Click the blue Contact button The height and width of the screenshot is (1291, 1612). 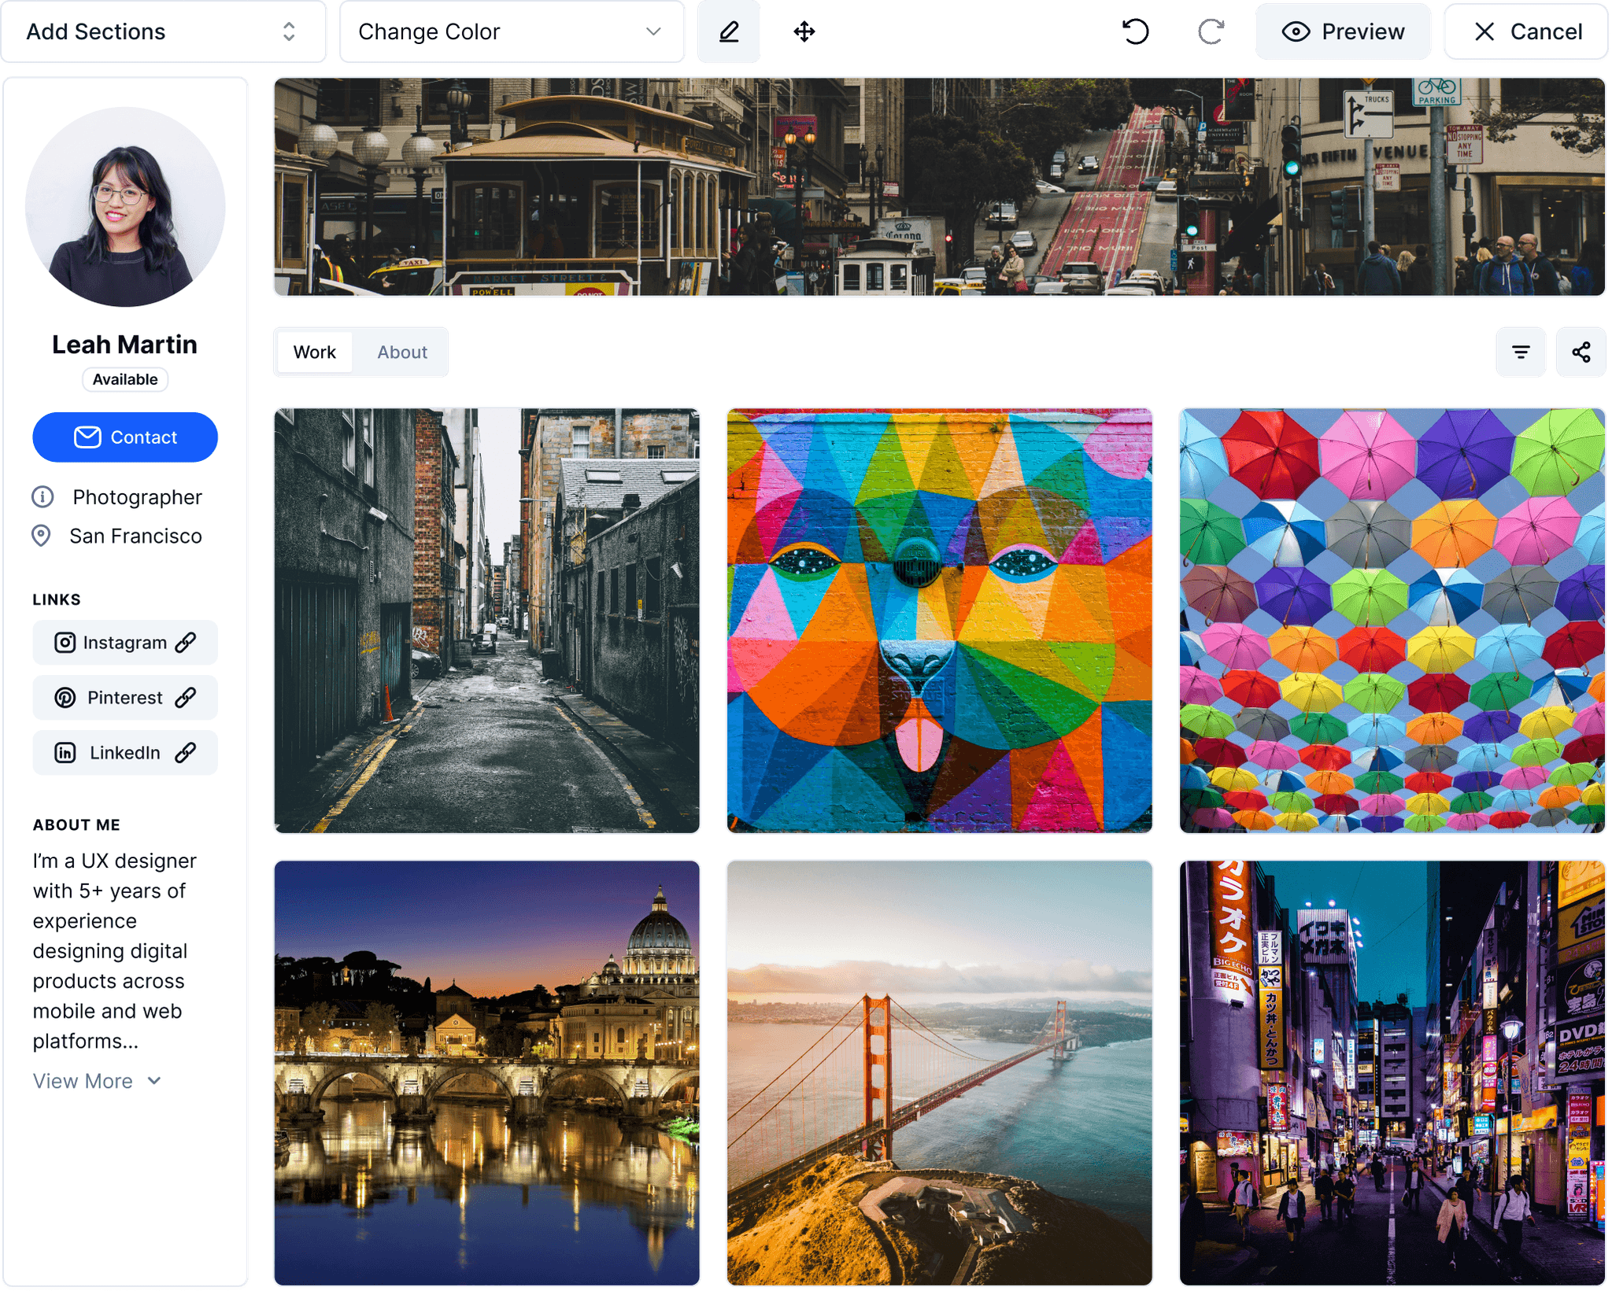click(125, 437)
